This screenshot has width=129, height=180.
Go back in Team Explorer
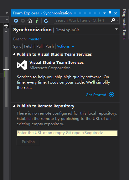coord(16,21)
